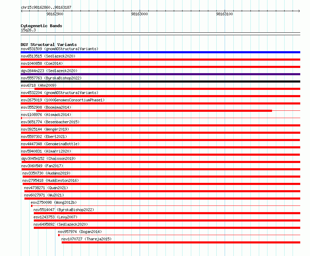This screenshot has width=310, height=256.
Task: Select esv1243753 (Levy2007) variant
Action: click(x=55, y=217)
